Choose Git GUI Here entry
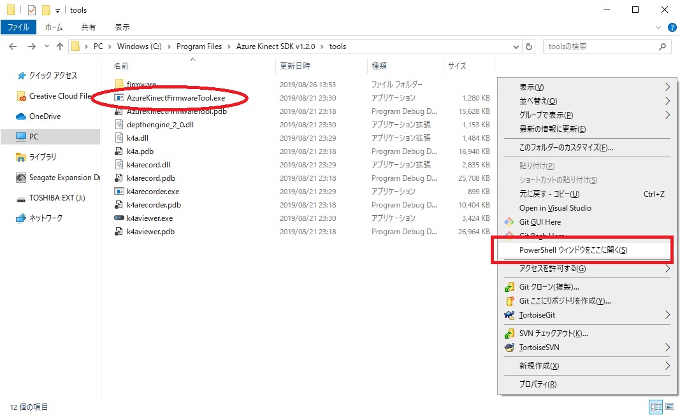 (x=587, y=222)
